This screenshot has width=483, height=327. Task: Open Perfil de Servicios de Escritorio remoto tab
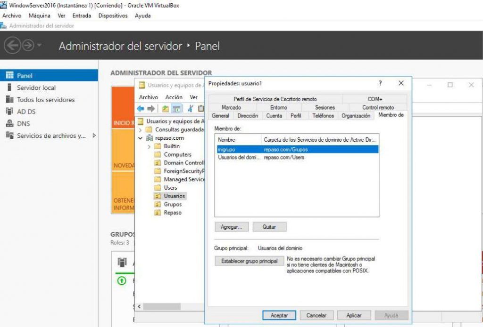click(x=275, y=99)
